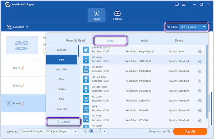Select MP4 in the format list
The image size is (214, 139).
tap(62, 60)
